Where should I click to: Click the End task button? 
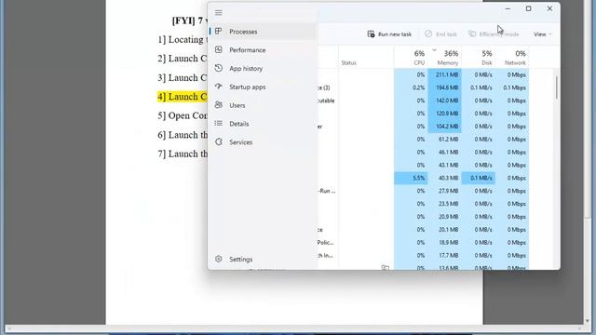440,34
